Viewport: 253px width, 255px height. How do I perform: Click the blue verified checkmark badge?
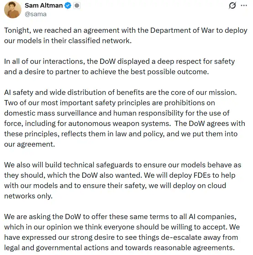68,6
